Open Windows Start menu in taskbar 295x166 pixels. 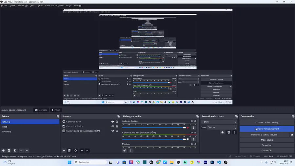coord(69,162)
